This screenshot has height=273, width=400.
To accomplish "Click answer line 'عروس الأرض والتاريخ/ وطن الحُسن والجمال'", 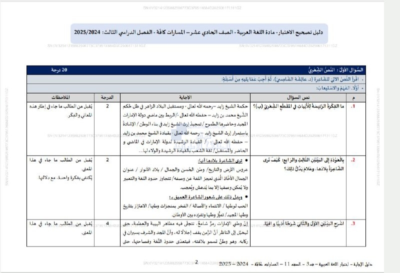I will pyautogui.click(x=185, y=169).
